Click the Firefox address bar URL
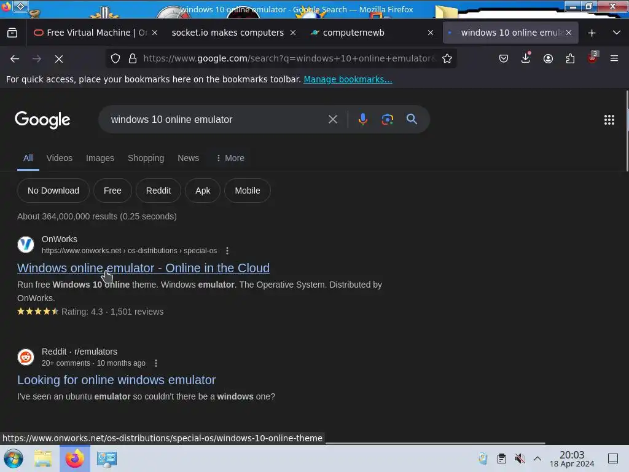Viewport: 629px width, 472px height. point(289,58)
